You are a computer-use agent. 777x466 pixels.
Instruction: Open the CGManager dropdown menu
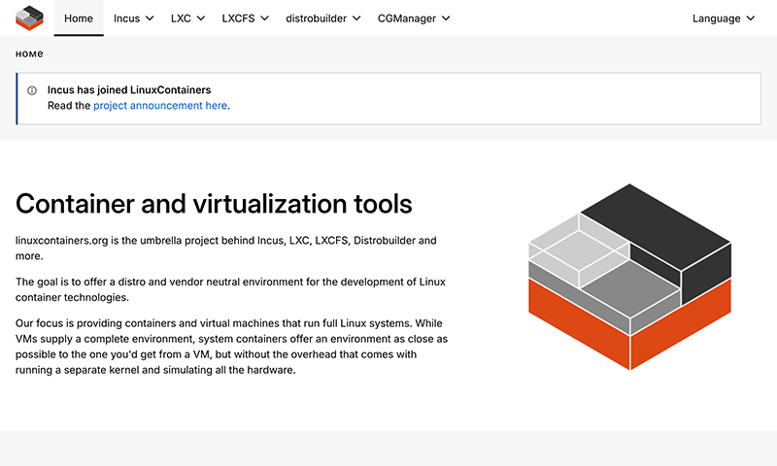[x=414, y=18]
